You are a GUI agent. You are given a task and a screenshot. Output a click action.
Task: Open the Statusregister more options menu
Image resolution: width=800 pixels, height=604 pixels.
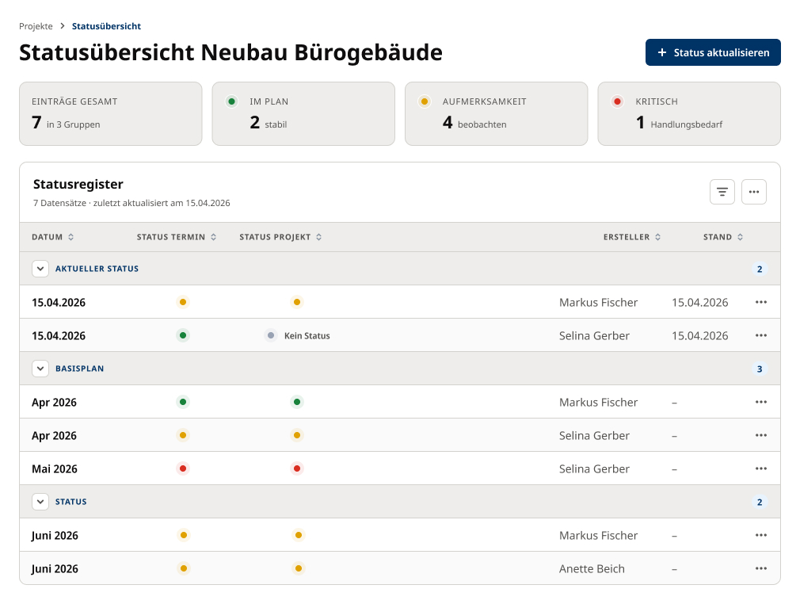point(753,192)
